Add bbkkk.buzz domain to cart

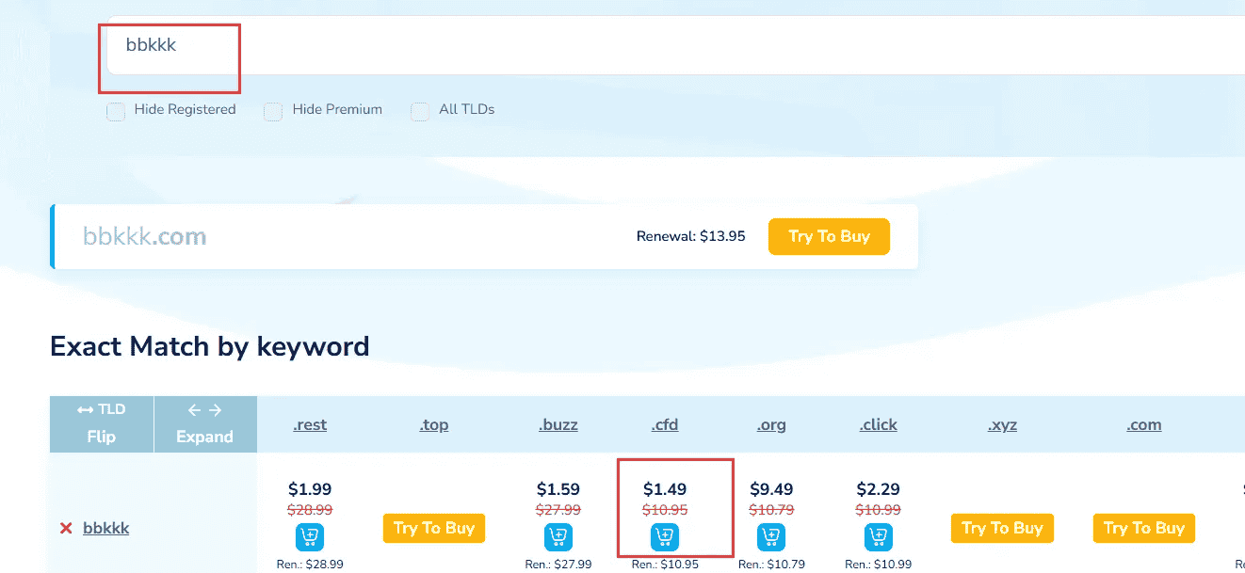[558, 537]
